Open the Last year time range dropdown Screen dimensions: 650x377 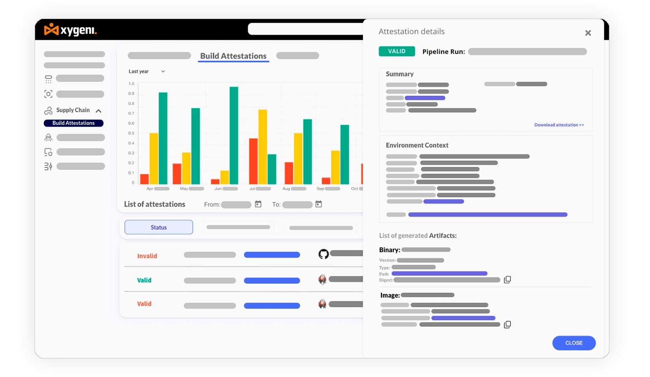(146, 72)
